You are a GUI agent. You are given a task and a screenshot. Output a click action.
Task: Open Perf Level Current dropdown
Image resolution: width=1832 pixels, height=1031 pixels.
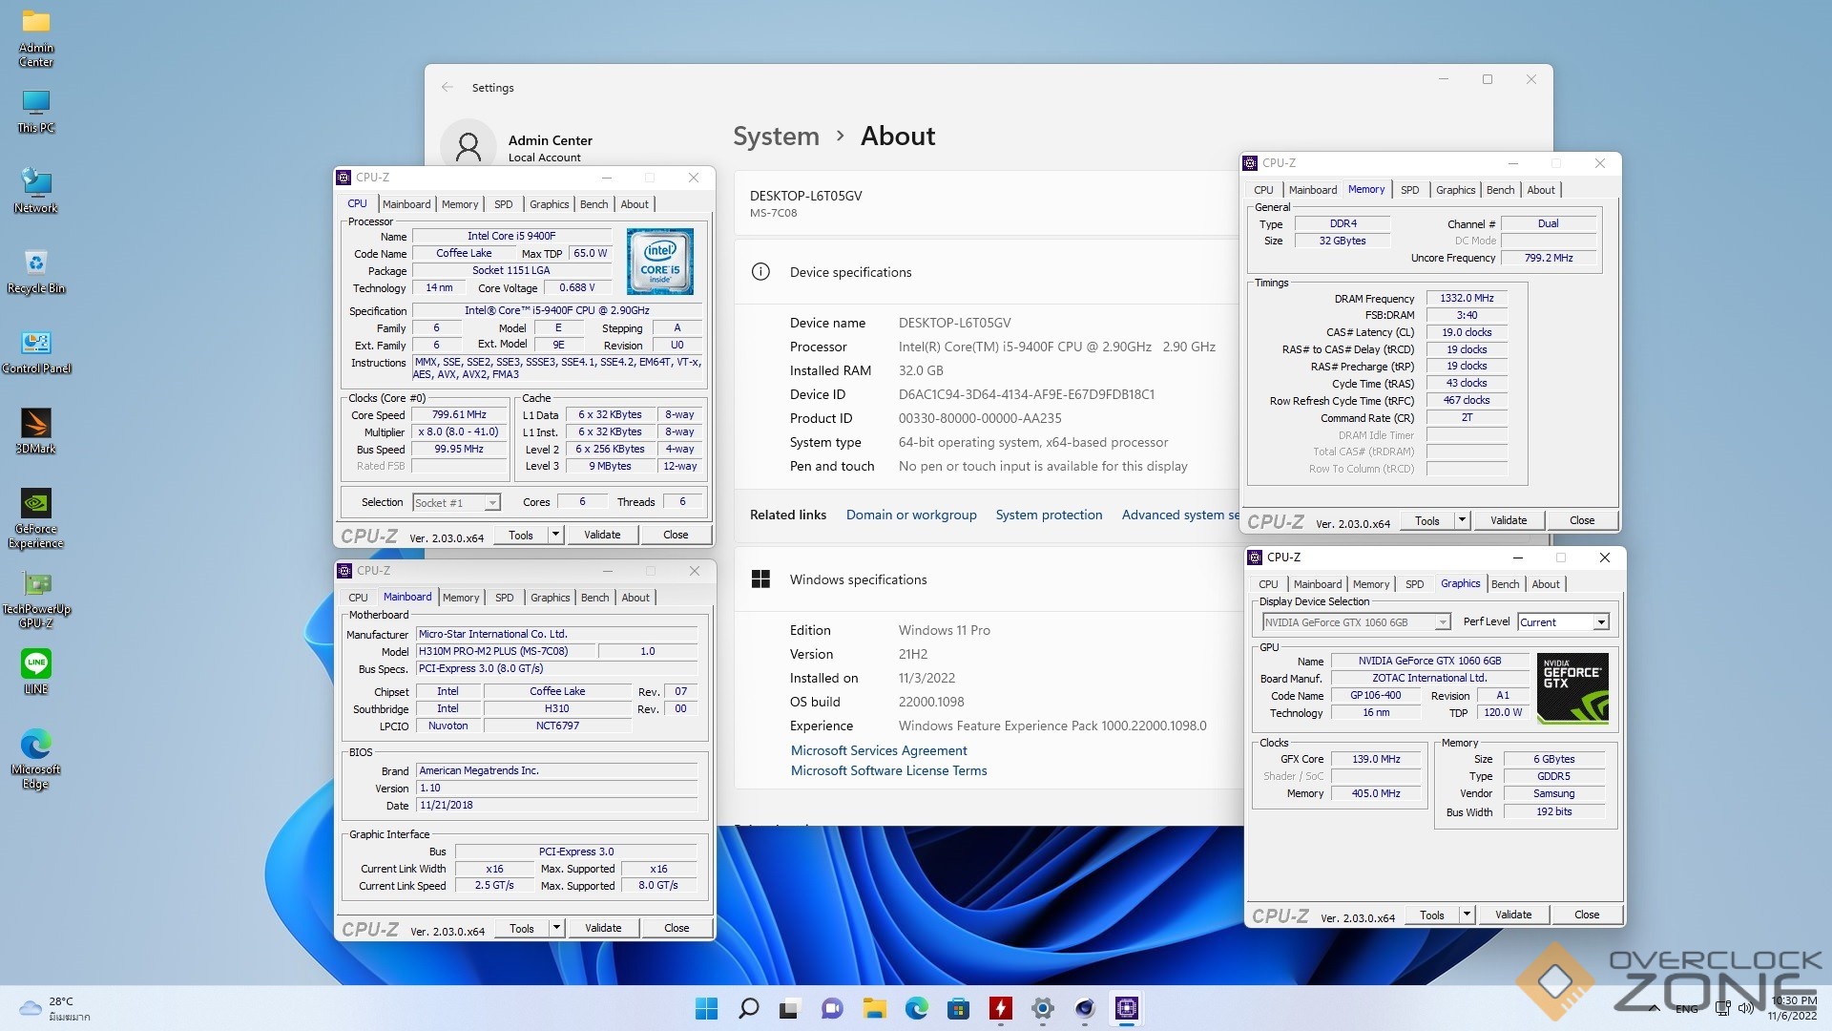(x=1601, y=622)
